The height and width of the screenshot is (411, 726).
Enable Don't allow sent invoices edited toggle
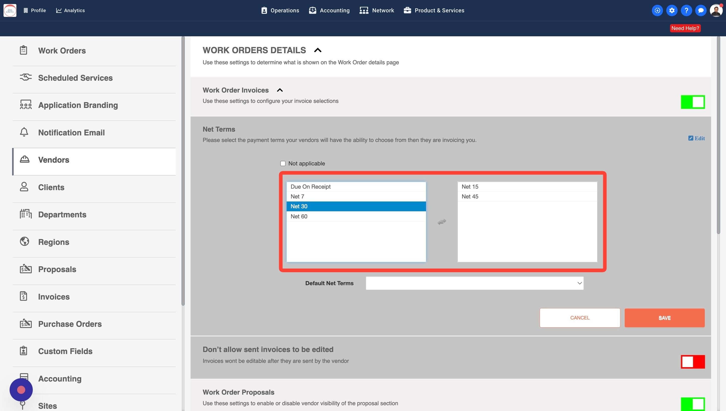click(x=692, y=362)
